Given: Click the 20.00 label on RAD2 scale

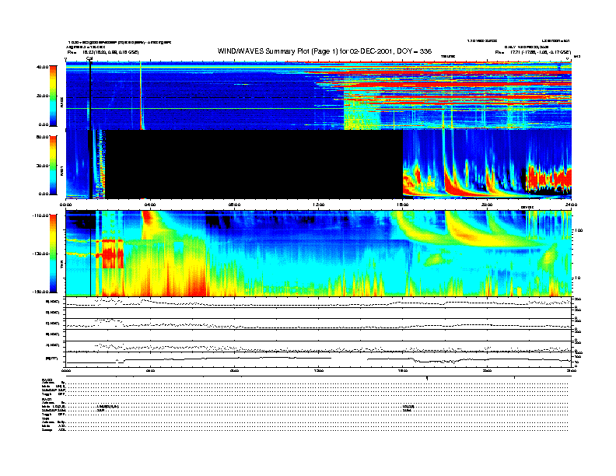Looking at the screenshot, I should click(x=43, y=96).
